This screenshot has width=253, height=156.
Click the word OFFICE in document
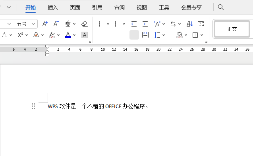(113, 106)
